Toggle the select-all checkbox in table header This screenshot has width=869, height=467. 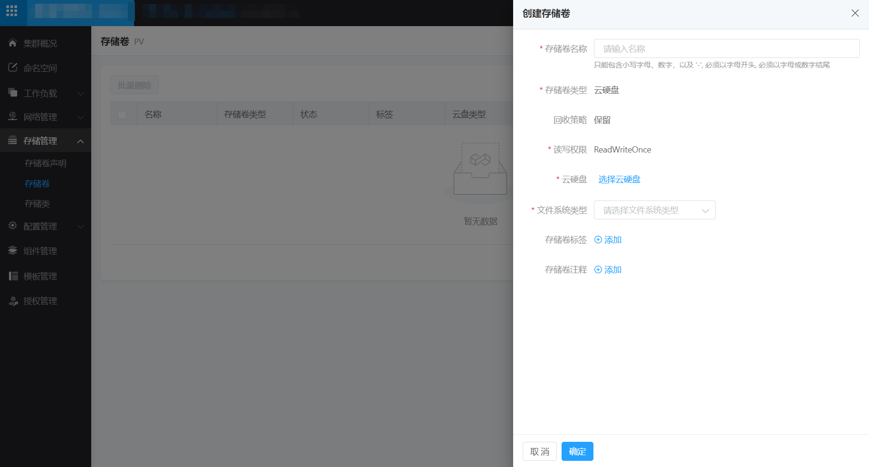tap(122, 114)
